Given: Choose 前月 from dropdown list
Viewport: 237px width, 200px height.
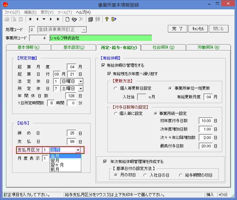Looking at the screenshot, I should click(65, 169).
